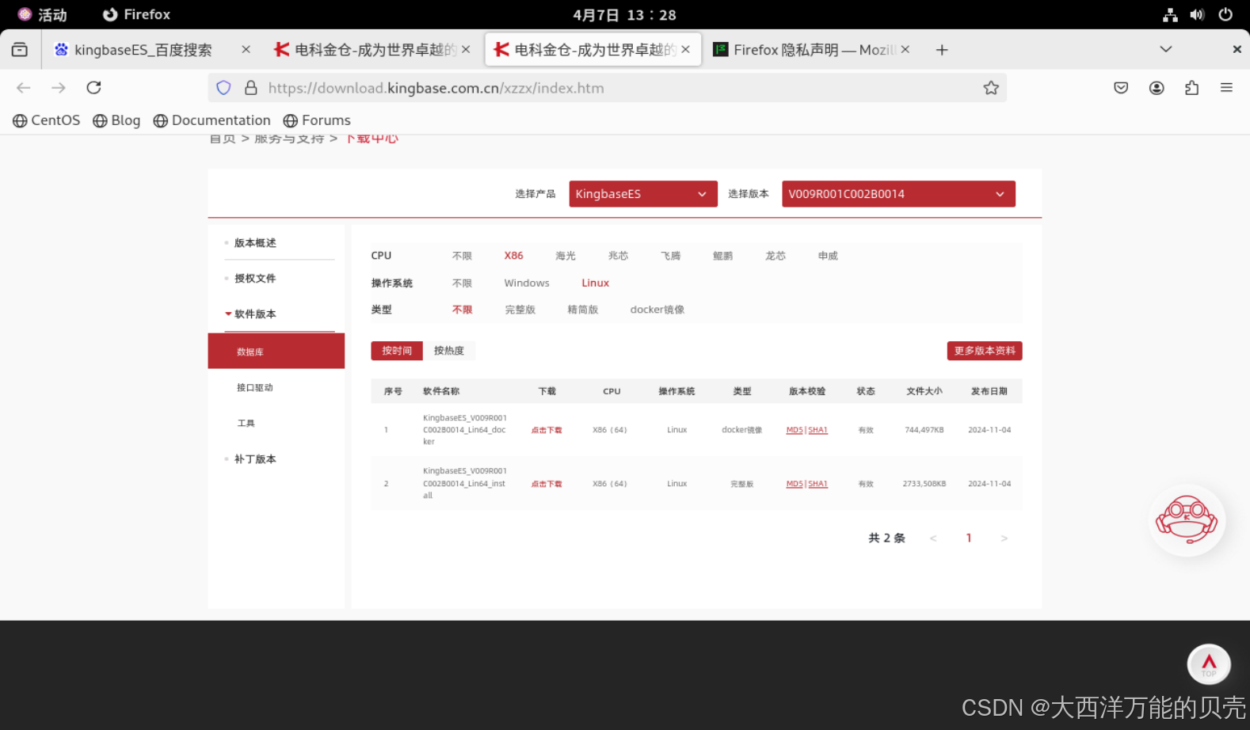The width and height of the screenshot is (1250, 730).
Task: Select the 工具 sidebar entry
Action: [x=246, y=423]
